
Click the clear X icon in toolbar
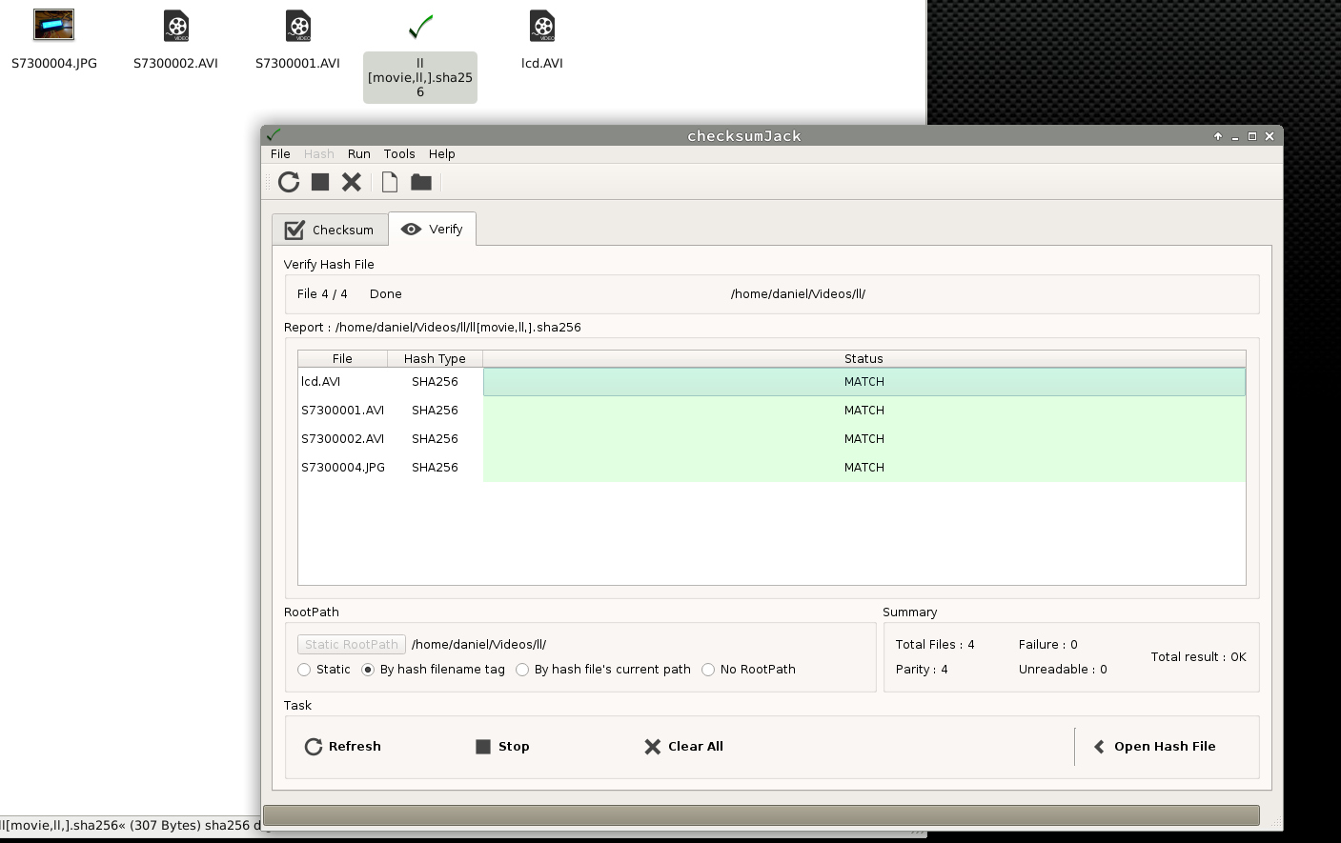(x=352, y=182)
